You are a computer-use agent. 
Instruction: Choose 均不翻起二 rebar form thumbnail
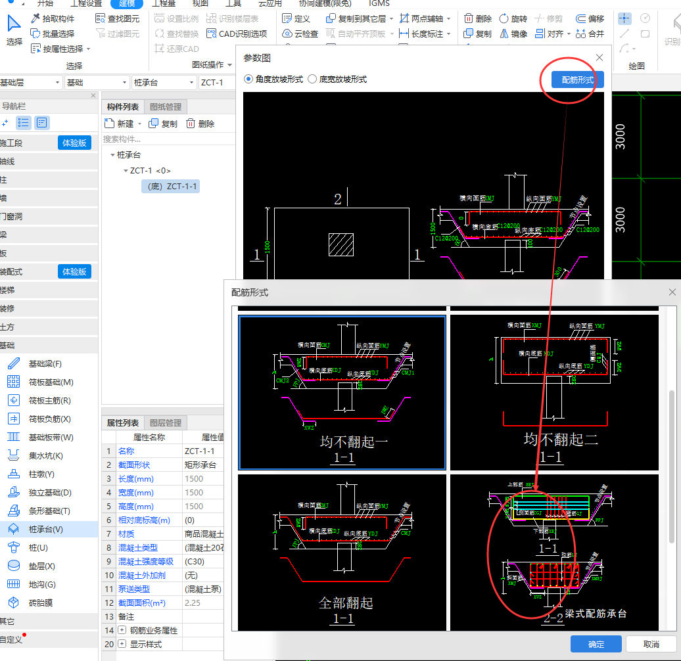point(555,392)
